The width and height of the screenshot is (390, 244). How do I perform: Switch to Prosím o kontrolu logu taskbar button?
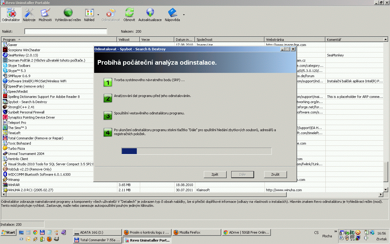pos(147,232)
